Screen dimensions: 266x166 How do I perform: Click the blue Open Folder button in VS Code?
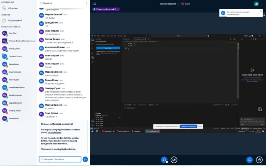coord(108,48)
